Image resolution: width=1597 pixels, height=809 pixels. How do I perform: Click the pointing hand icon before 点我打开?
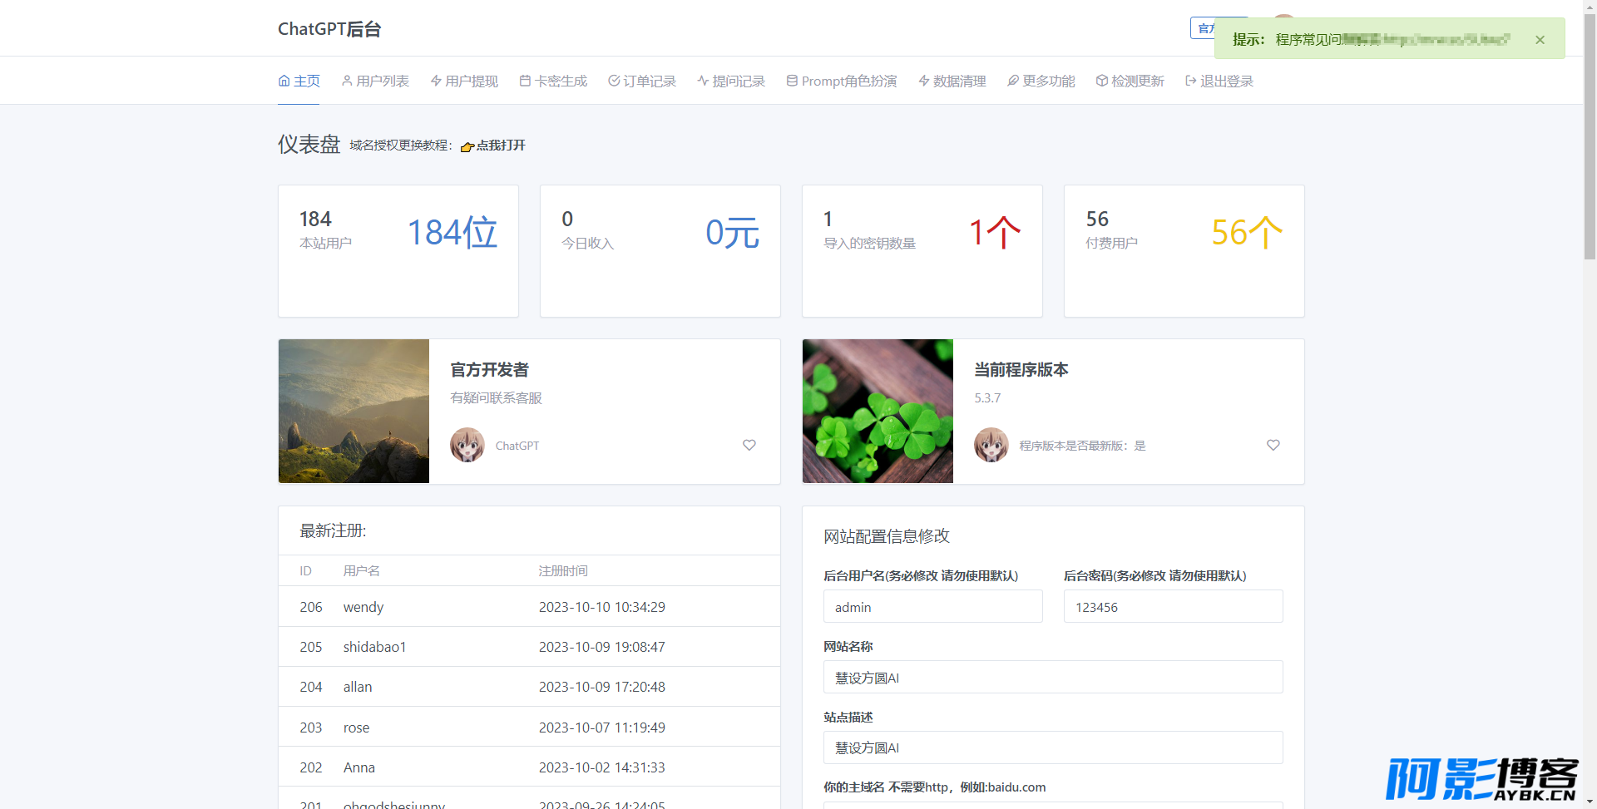[x=467, y=146]
